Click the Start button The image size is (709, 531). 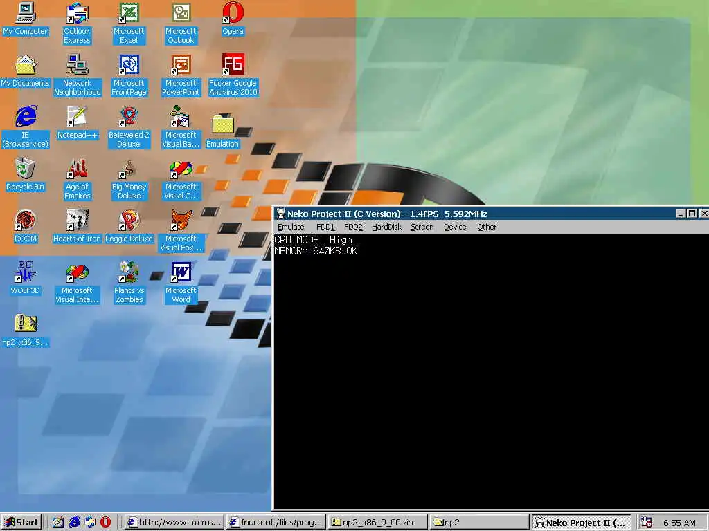tap(21, 523)
